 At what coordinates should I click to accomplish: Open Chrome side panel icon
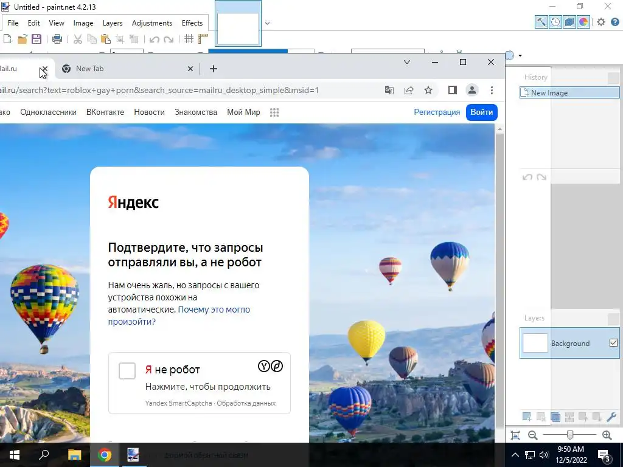coord(453,90)
